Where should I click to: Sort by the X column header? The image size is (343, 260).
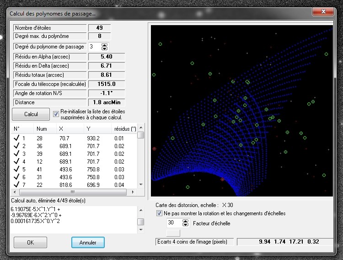click(70, 129)
